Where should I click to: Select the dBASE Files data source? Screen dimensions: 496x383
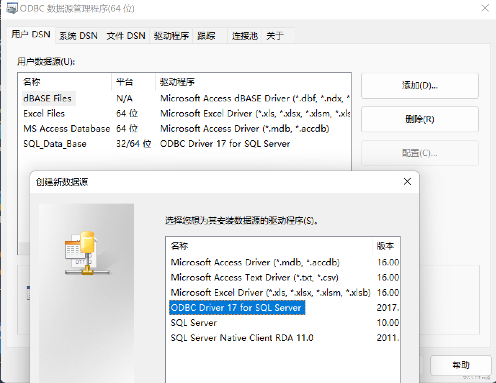pyautogui.click(x=47, y=98)
